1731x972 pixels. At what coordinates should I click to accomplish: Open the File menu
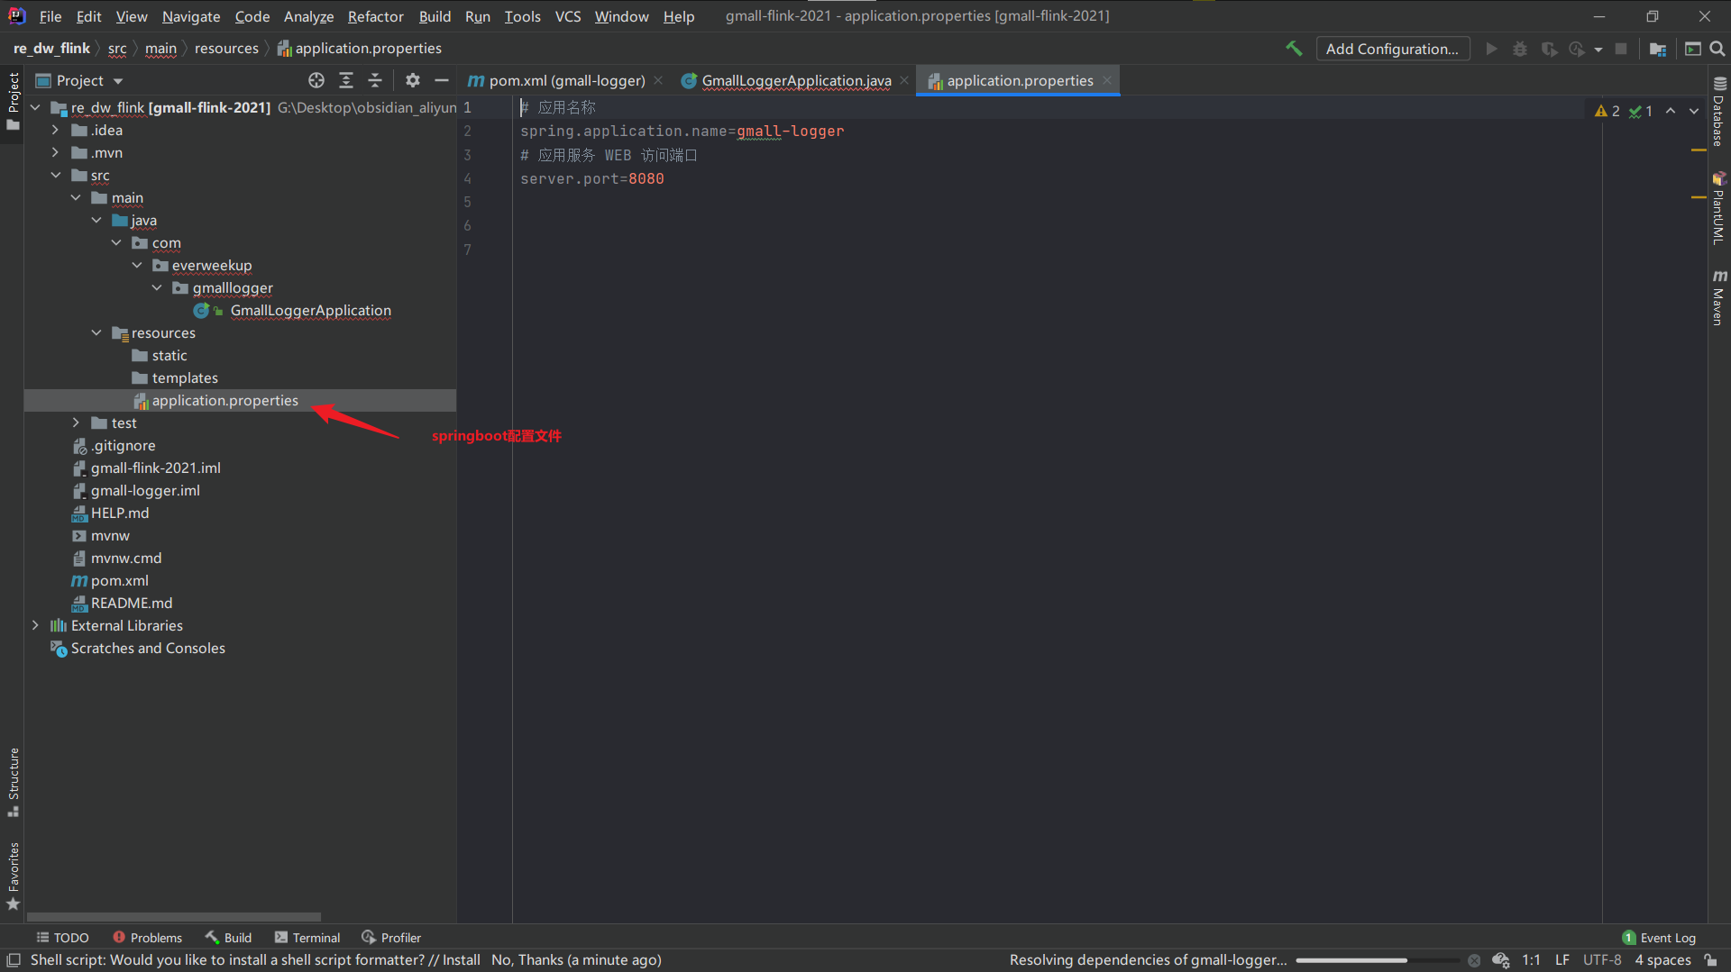(50, 16)
